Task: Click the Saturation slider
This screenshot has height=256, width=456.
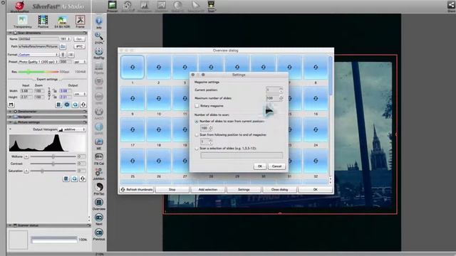Action: coord(53,171)
